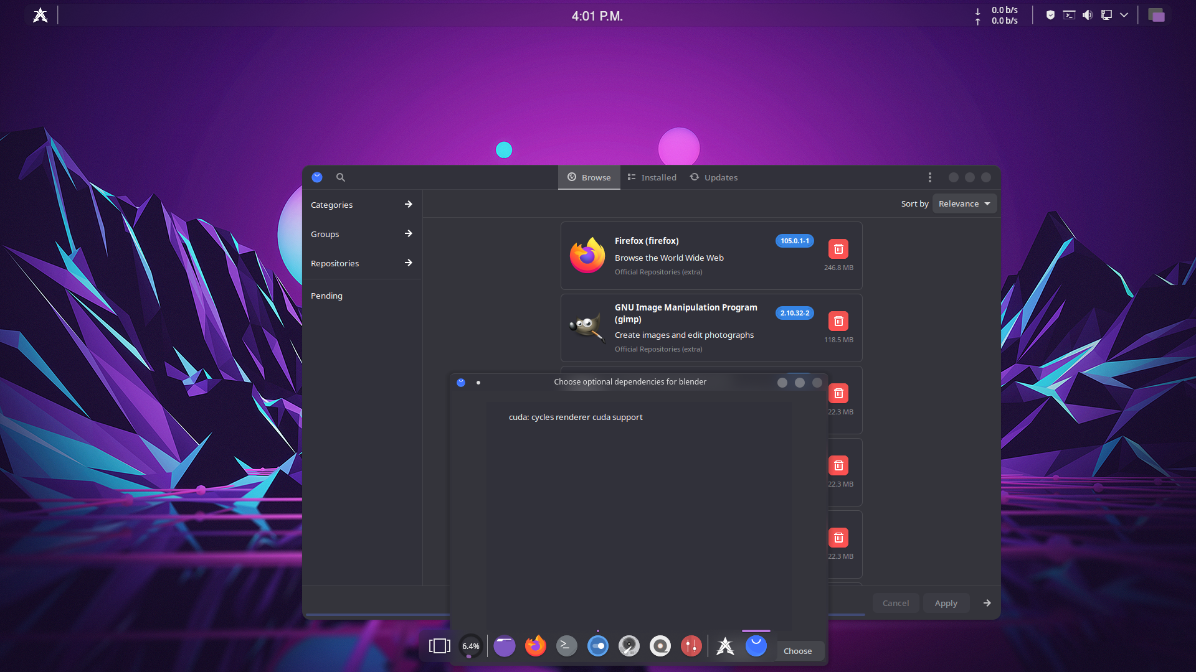
Task: Open the disk utility dock icon
Action: click(629, 646)
